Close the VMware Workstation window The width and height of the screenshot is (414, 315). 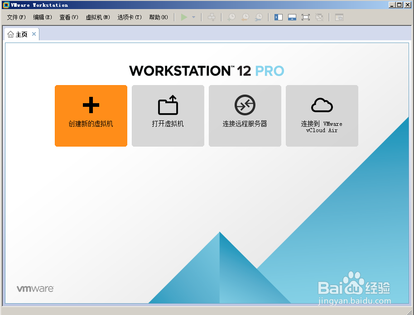pos(407,5)
